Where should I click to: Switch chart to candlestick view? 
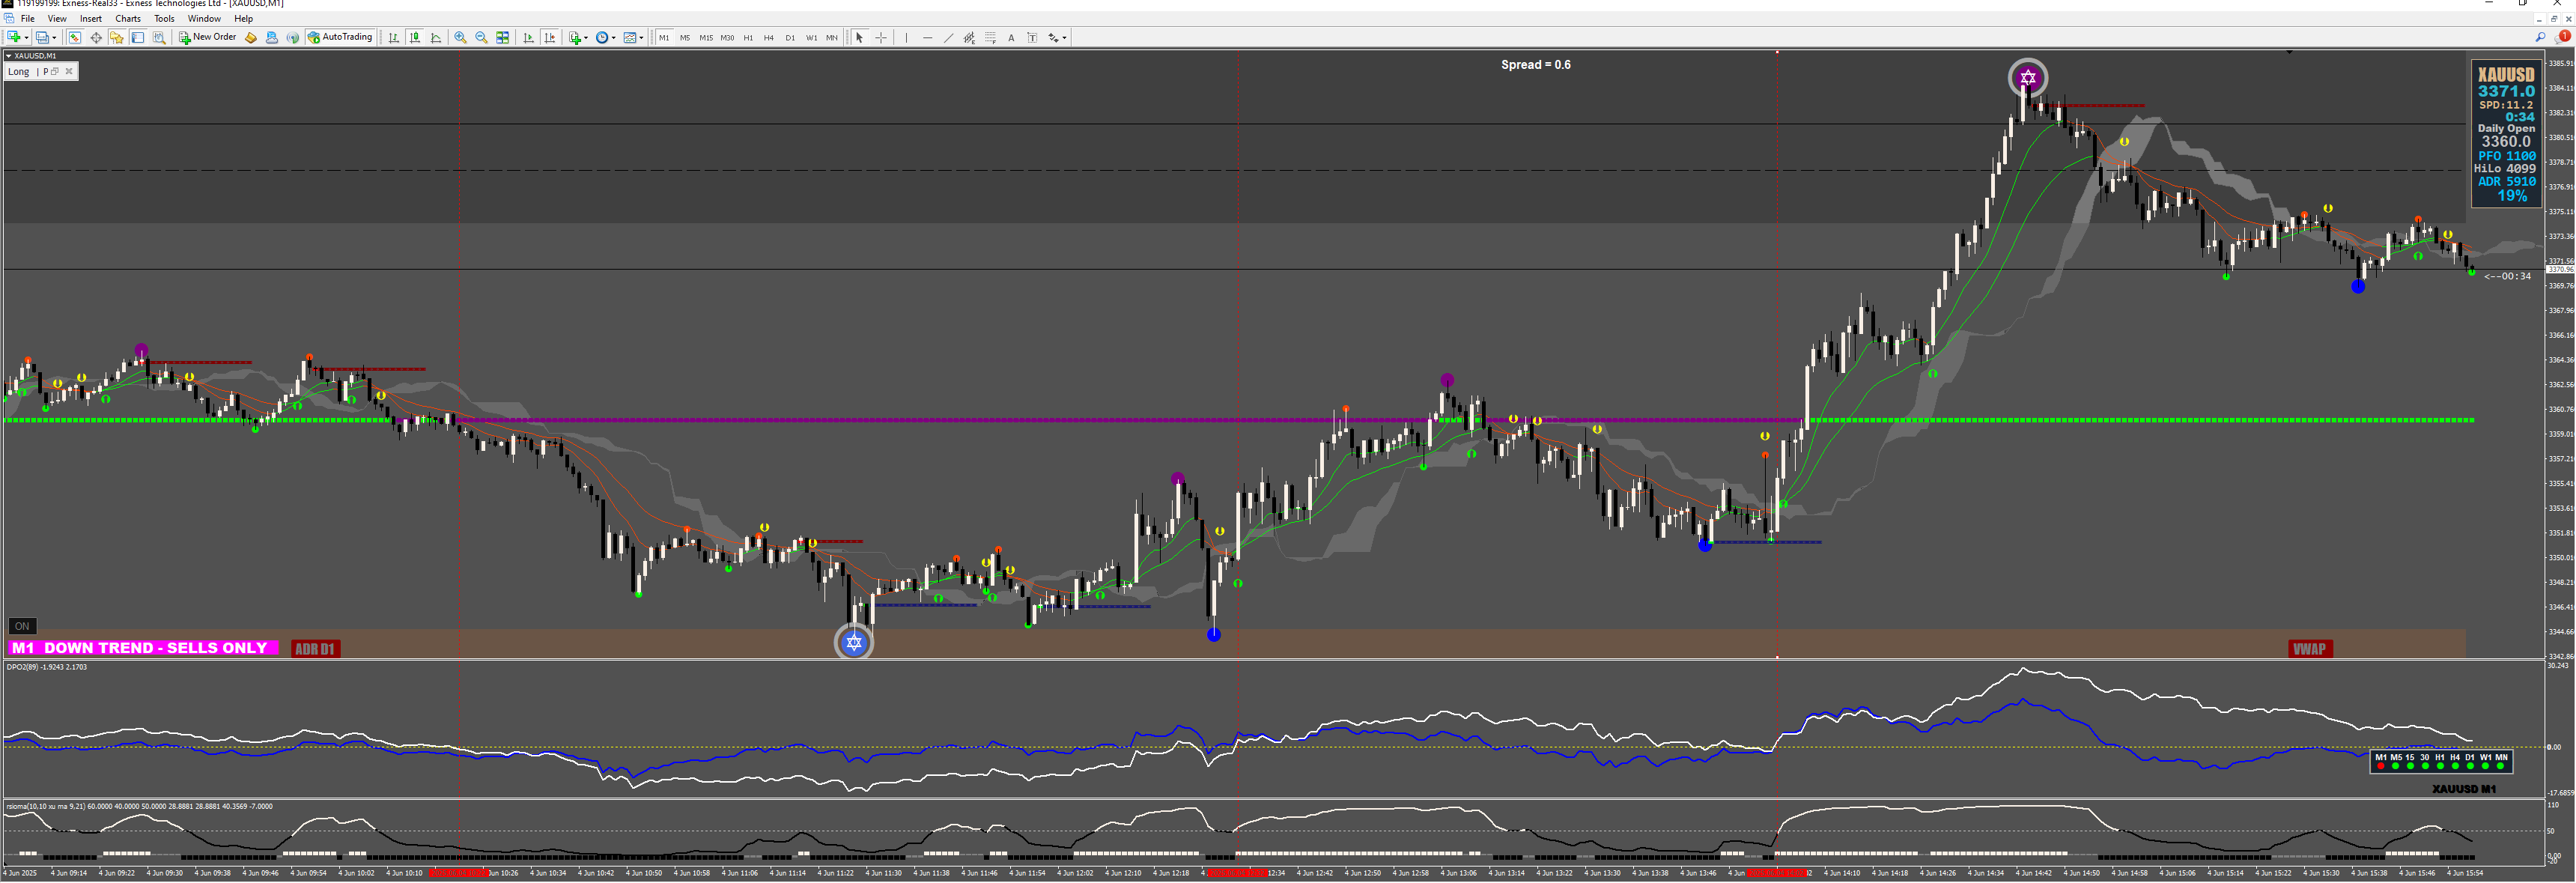pyautogui.click(x=415, y=38)
